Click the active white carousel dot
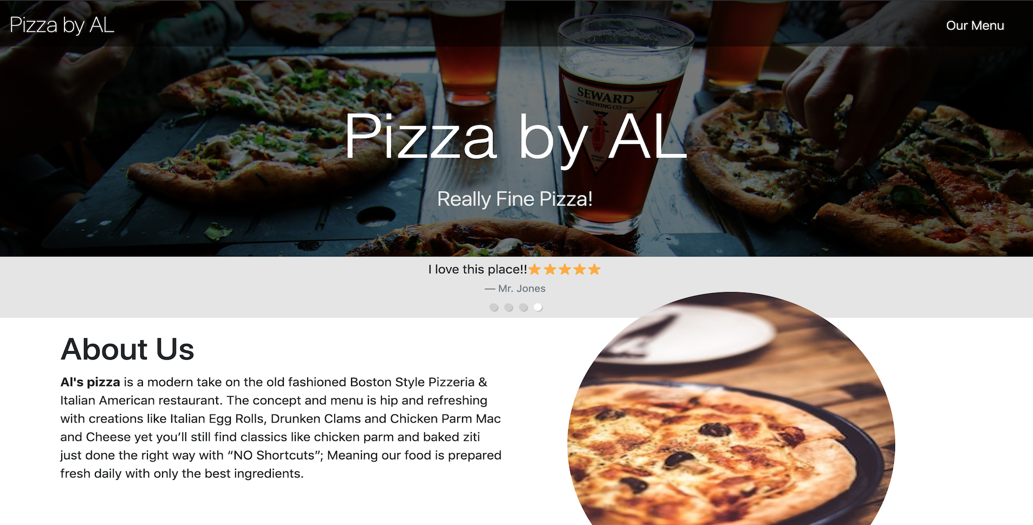1033x525 pixels. [x=538, y=307]
